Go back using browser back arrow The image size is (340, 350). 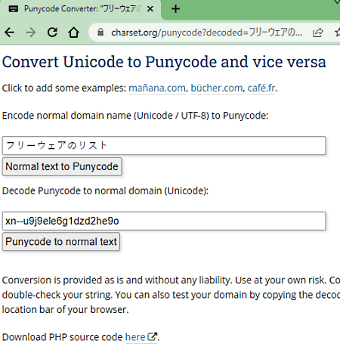[10, 33]
